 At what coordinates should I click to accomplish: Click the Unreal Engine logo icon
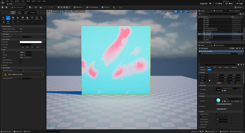pos(3,3)
